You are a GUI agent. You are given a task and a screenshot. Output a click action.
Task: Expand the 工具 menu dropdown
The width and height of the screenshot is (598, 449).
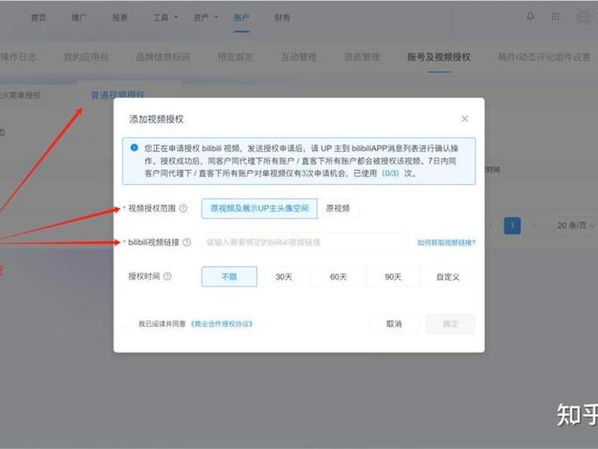[x=165, y=17]
